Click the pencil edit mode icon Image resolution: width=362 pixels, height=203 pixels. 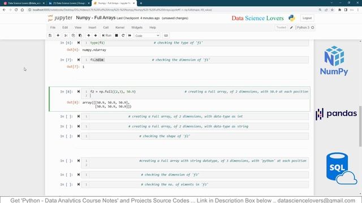[291, 28]
